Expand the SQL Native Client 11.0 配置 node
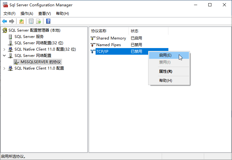 point(4,68)
